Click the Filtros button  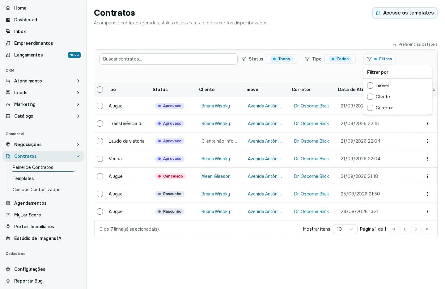(379, 59)
